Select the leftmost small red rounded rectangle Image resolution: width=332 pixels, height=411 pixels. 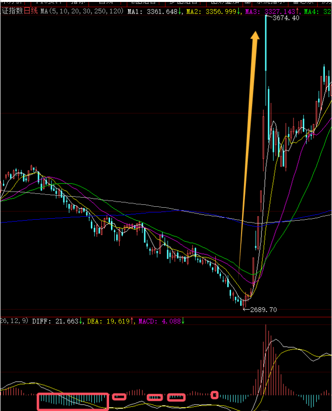click(119, 397)
